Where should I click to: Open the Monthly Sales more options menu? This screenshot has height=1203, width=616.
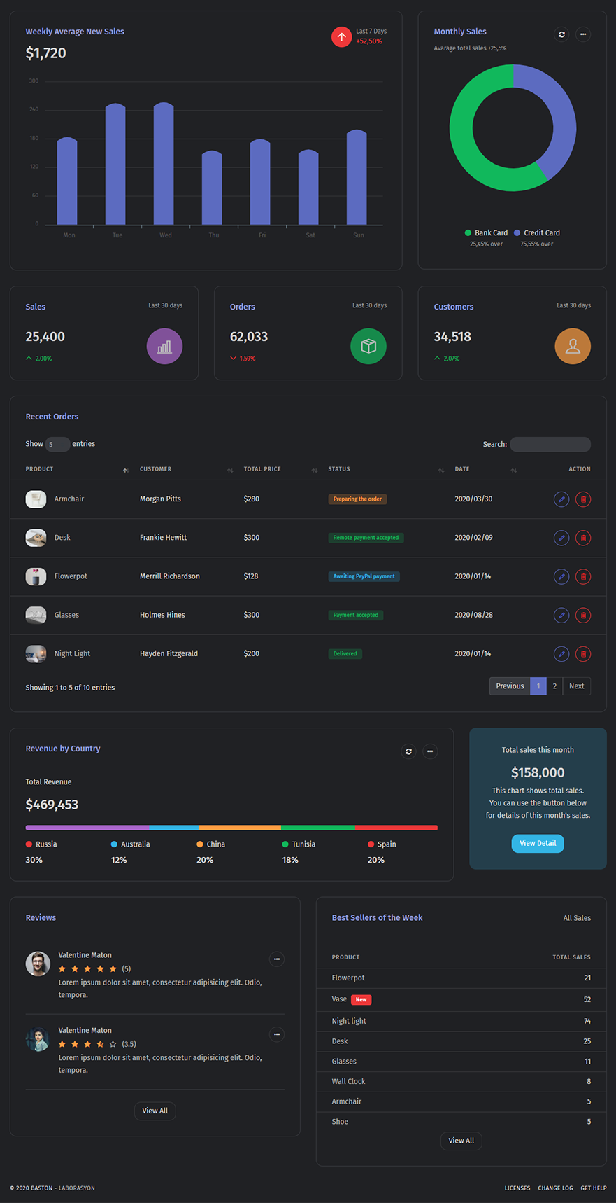582,34
